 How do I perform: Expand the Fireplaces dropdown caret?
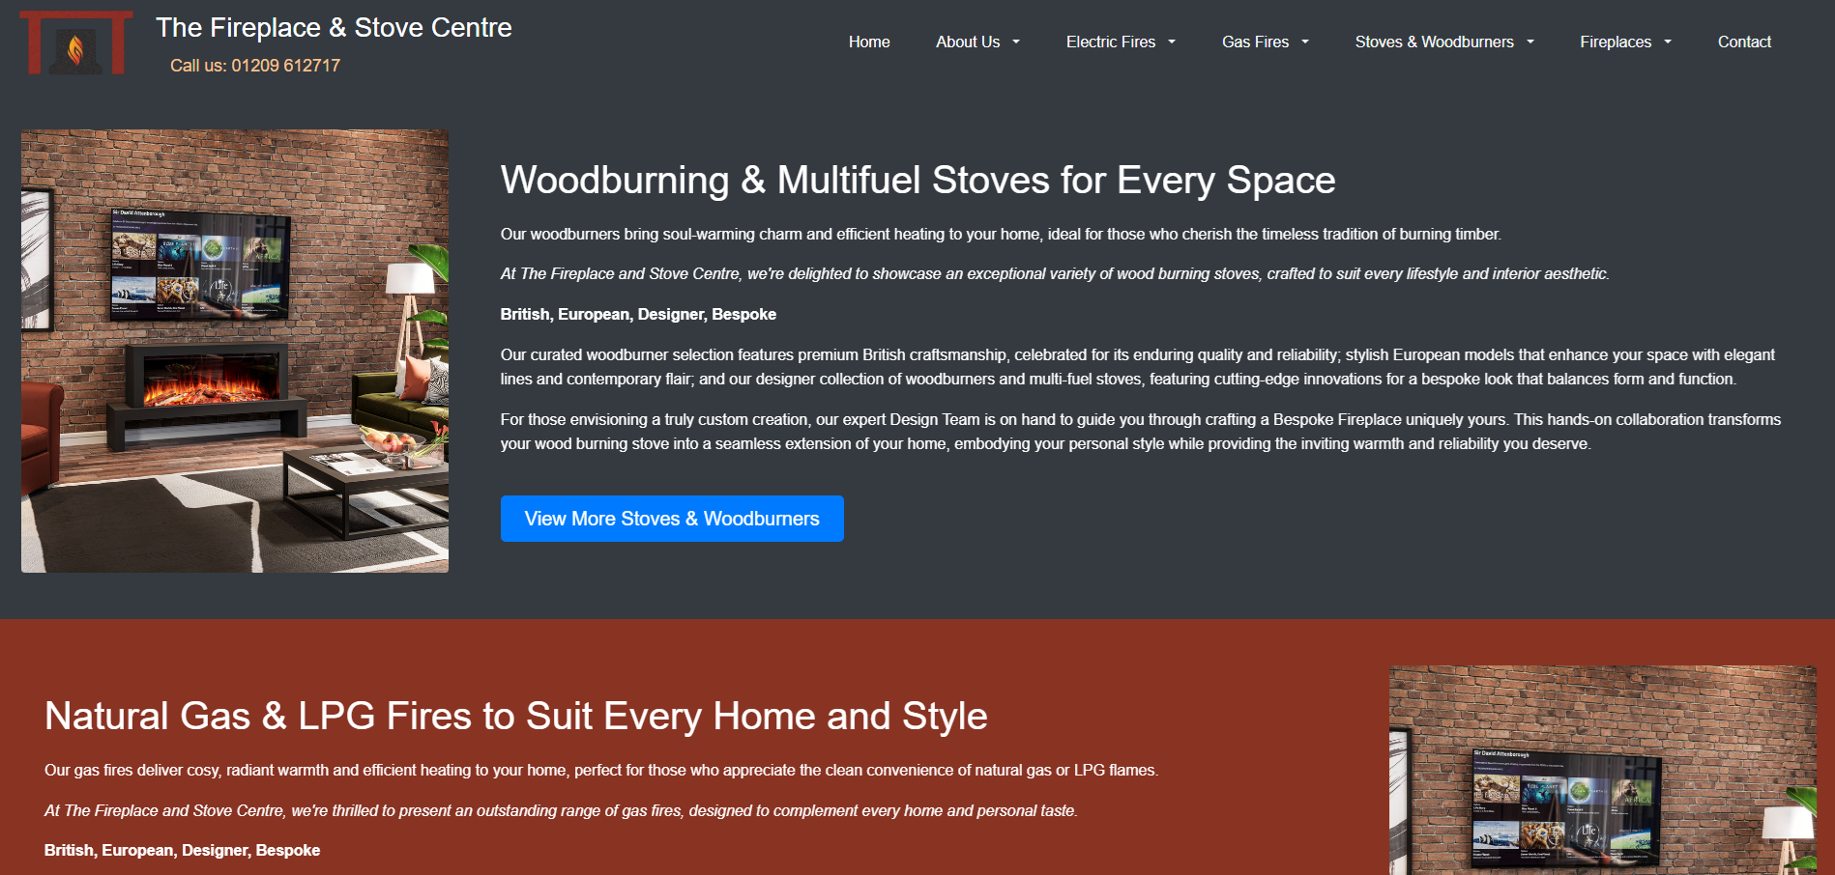(1668, 42)
